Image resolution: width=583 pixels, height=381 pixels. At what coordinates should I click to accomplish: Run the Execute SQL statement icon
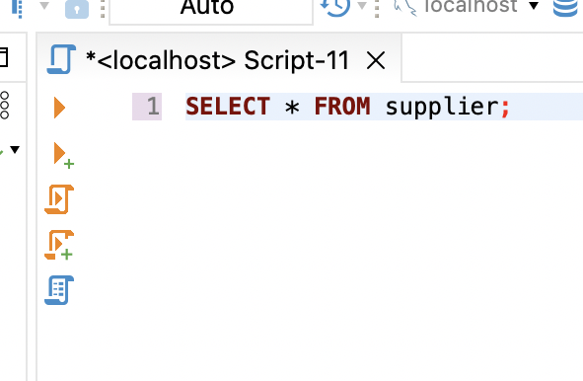tap(59, 108)
